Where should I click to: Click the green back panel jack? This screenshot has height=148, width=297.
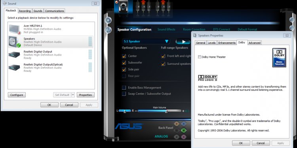click(183, 130)
